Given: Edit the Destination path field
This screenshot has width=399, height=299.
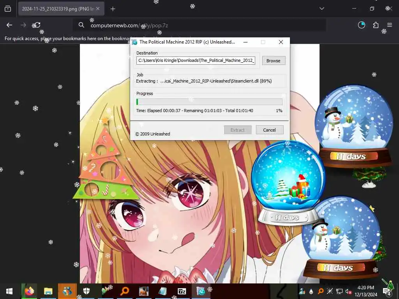Looking at the screenshot, I should coord(196,60).
